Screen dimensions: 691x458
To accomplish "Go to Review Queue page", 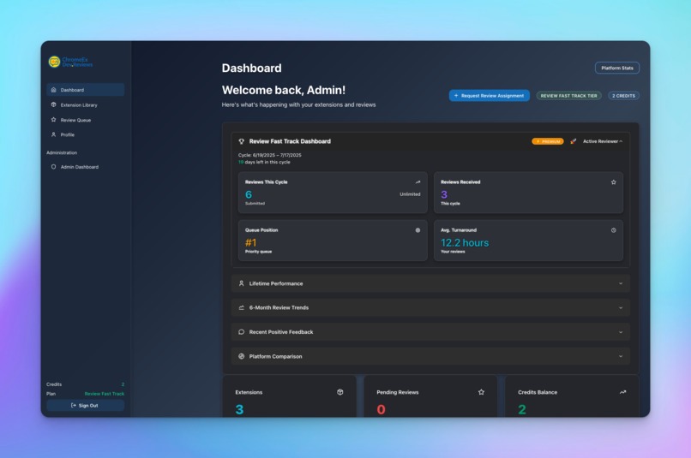I will (85, 120).
